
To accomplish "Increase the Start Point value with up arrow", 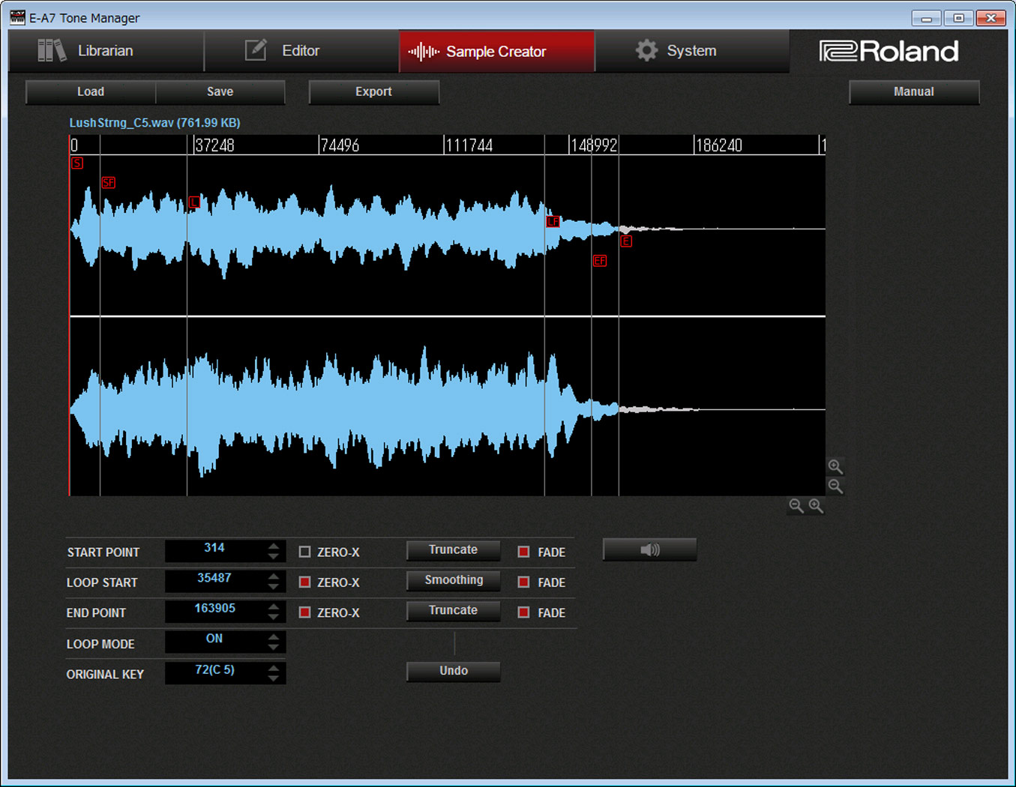I will [x=274, y=546].
